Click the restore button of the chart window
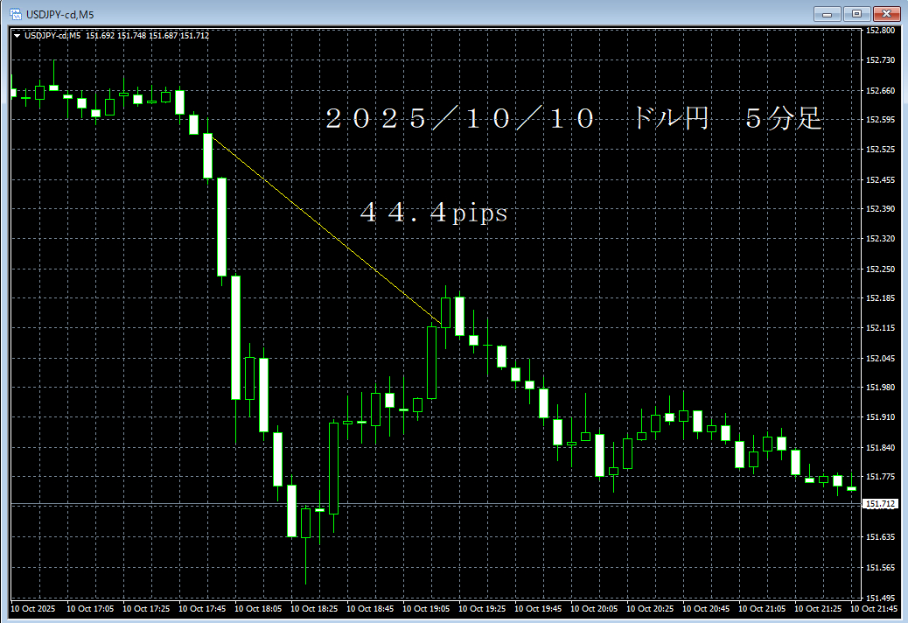908x623 pixels. click(x=857, y=14)
